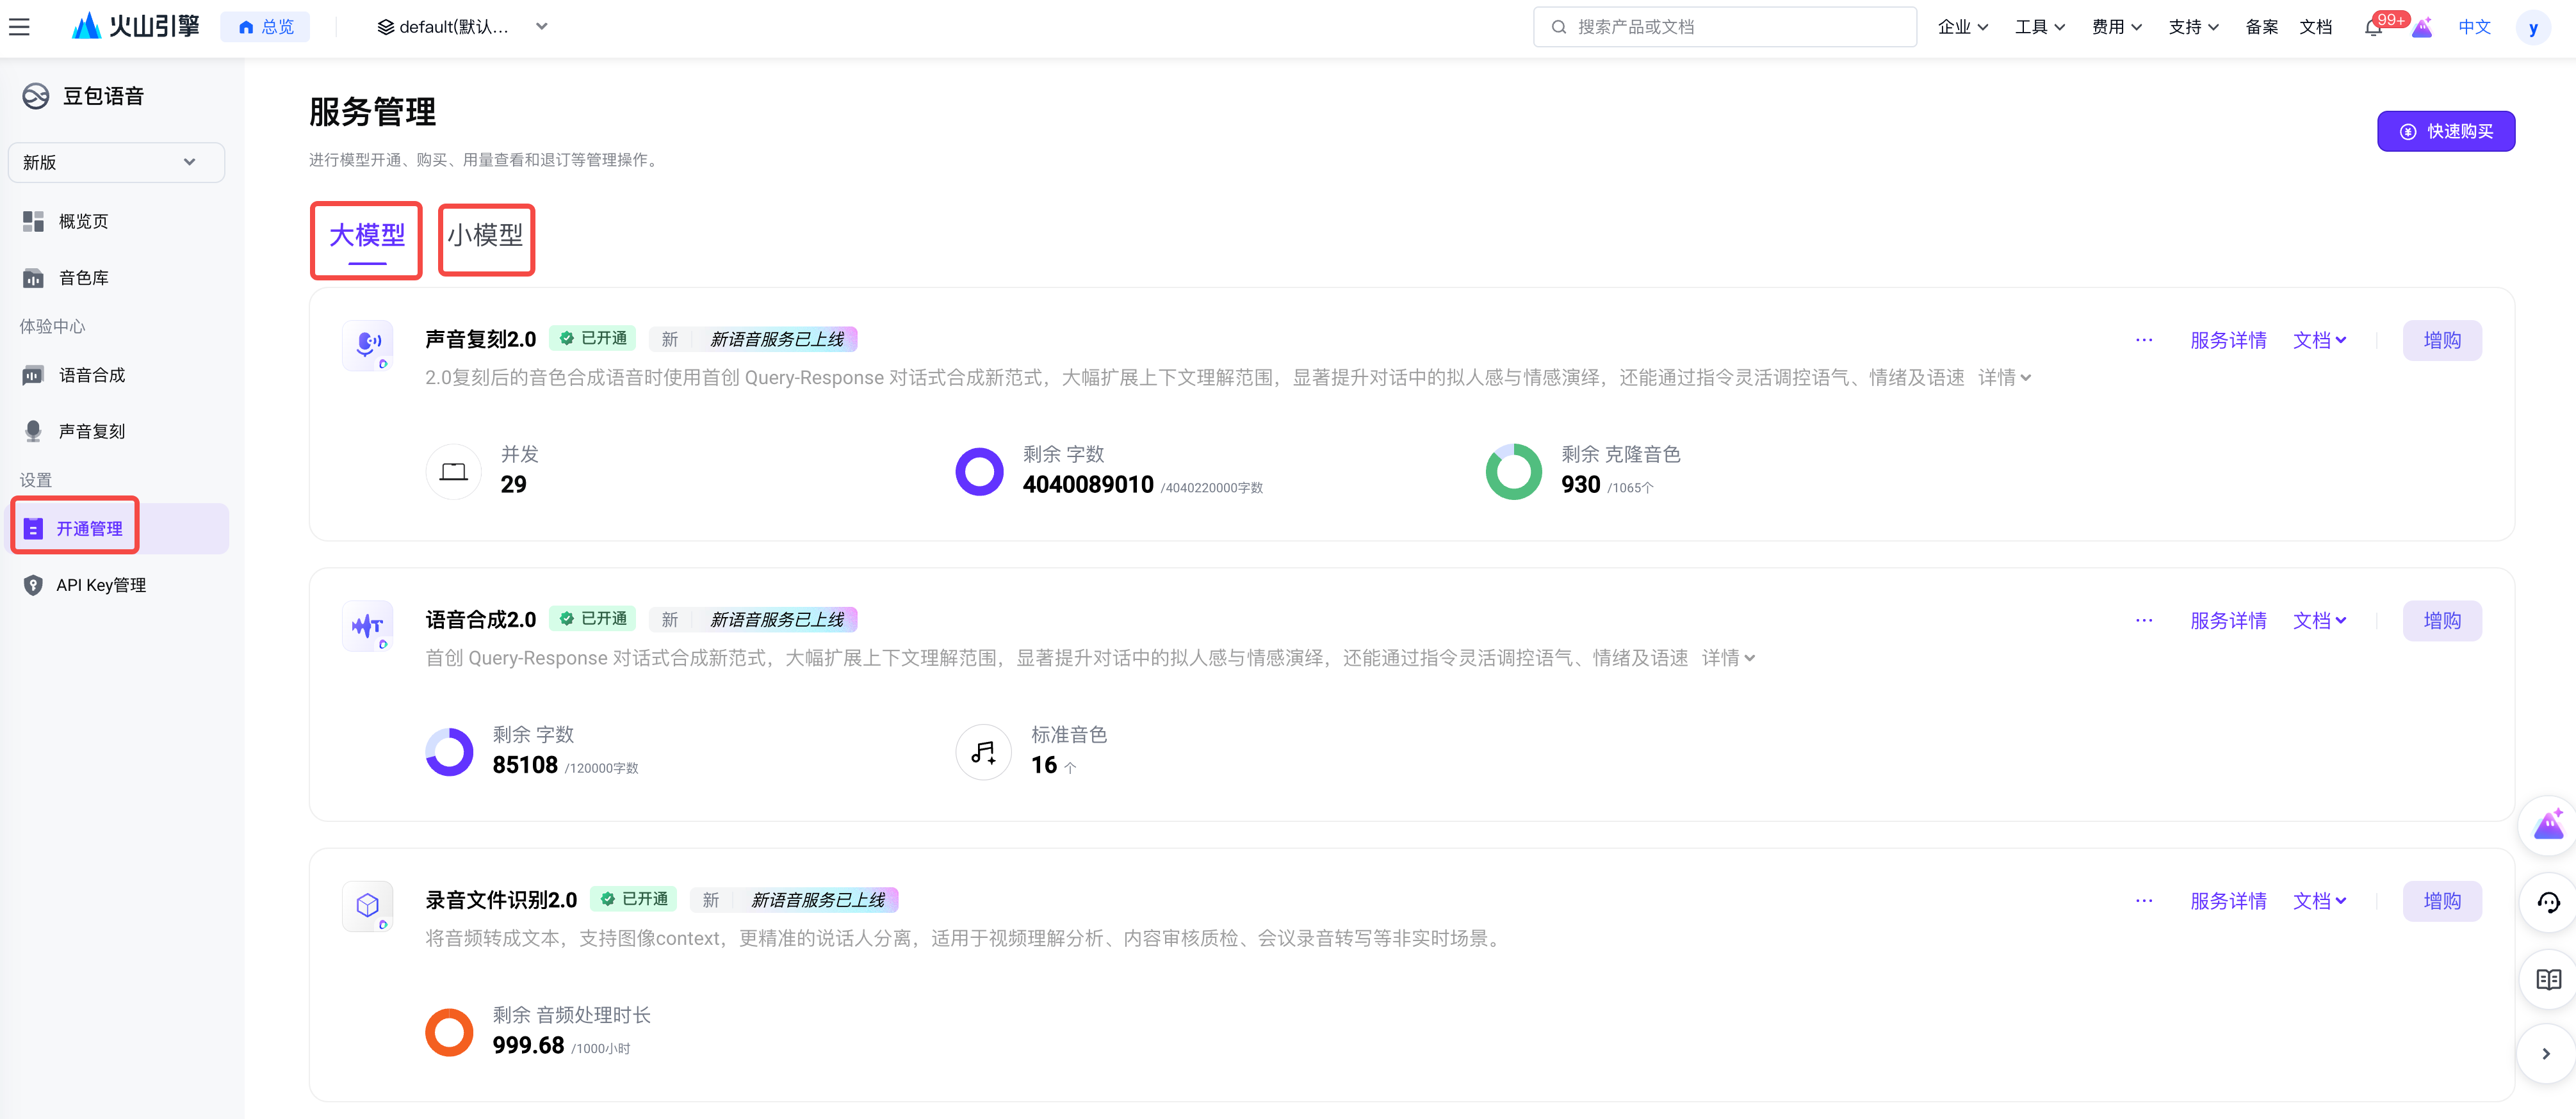Viewport: 2576px width, 1119px height.
Task: Click the notification bell icon
Action: [2373, 27]
